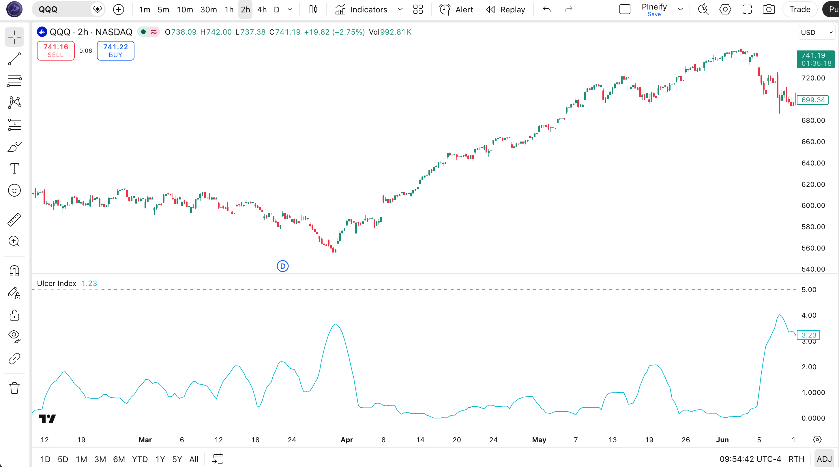Open the drawing link tool
This screenshot has height=467, width=839.
[x=14, y=359]
